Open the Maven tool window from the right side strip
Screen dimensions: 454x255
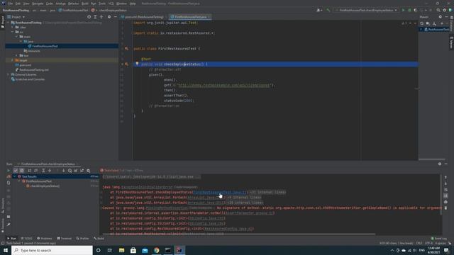coord(451,42)
